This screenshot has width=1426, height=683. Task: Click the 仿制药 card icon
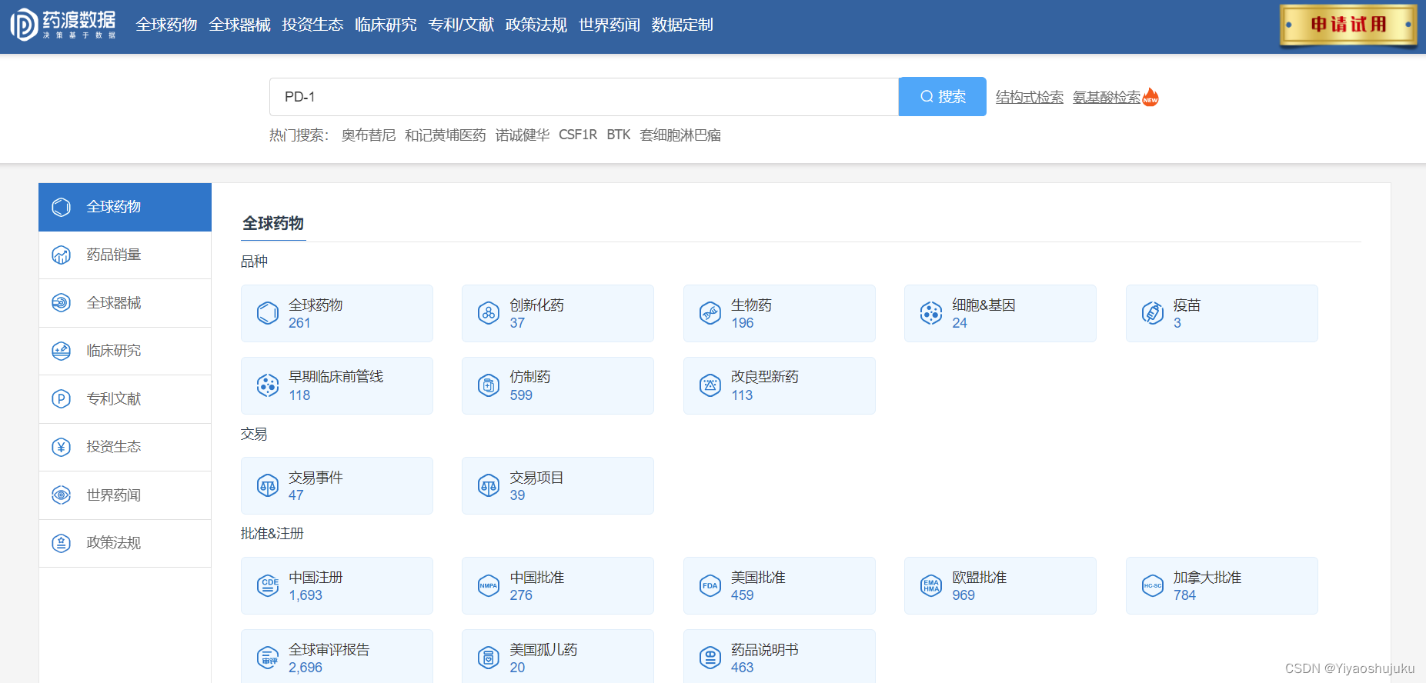tap(489, 385)
